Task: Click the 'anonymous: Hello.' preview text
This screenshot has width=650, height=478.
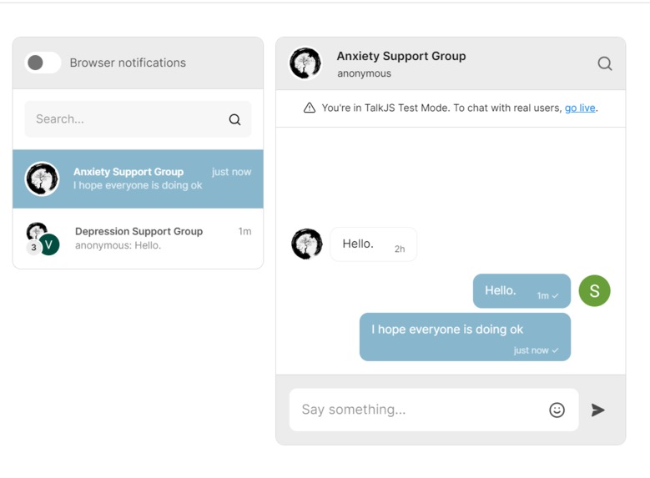Action: 118,245
